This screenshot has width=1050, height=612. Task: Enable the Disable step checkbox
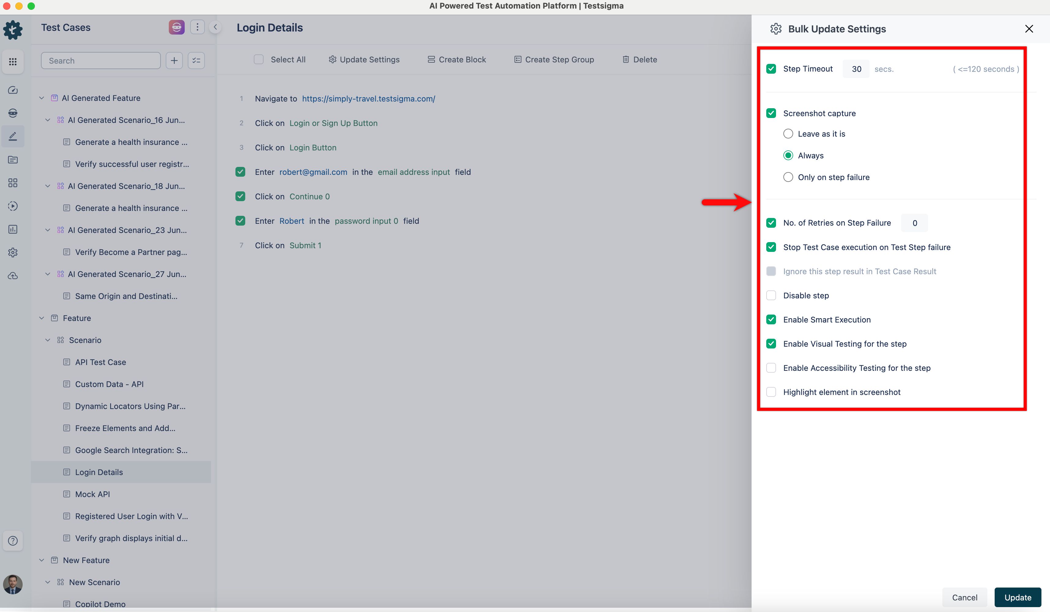771,295
